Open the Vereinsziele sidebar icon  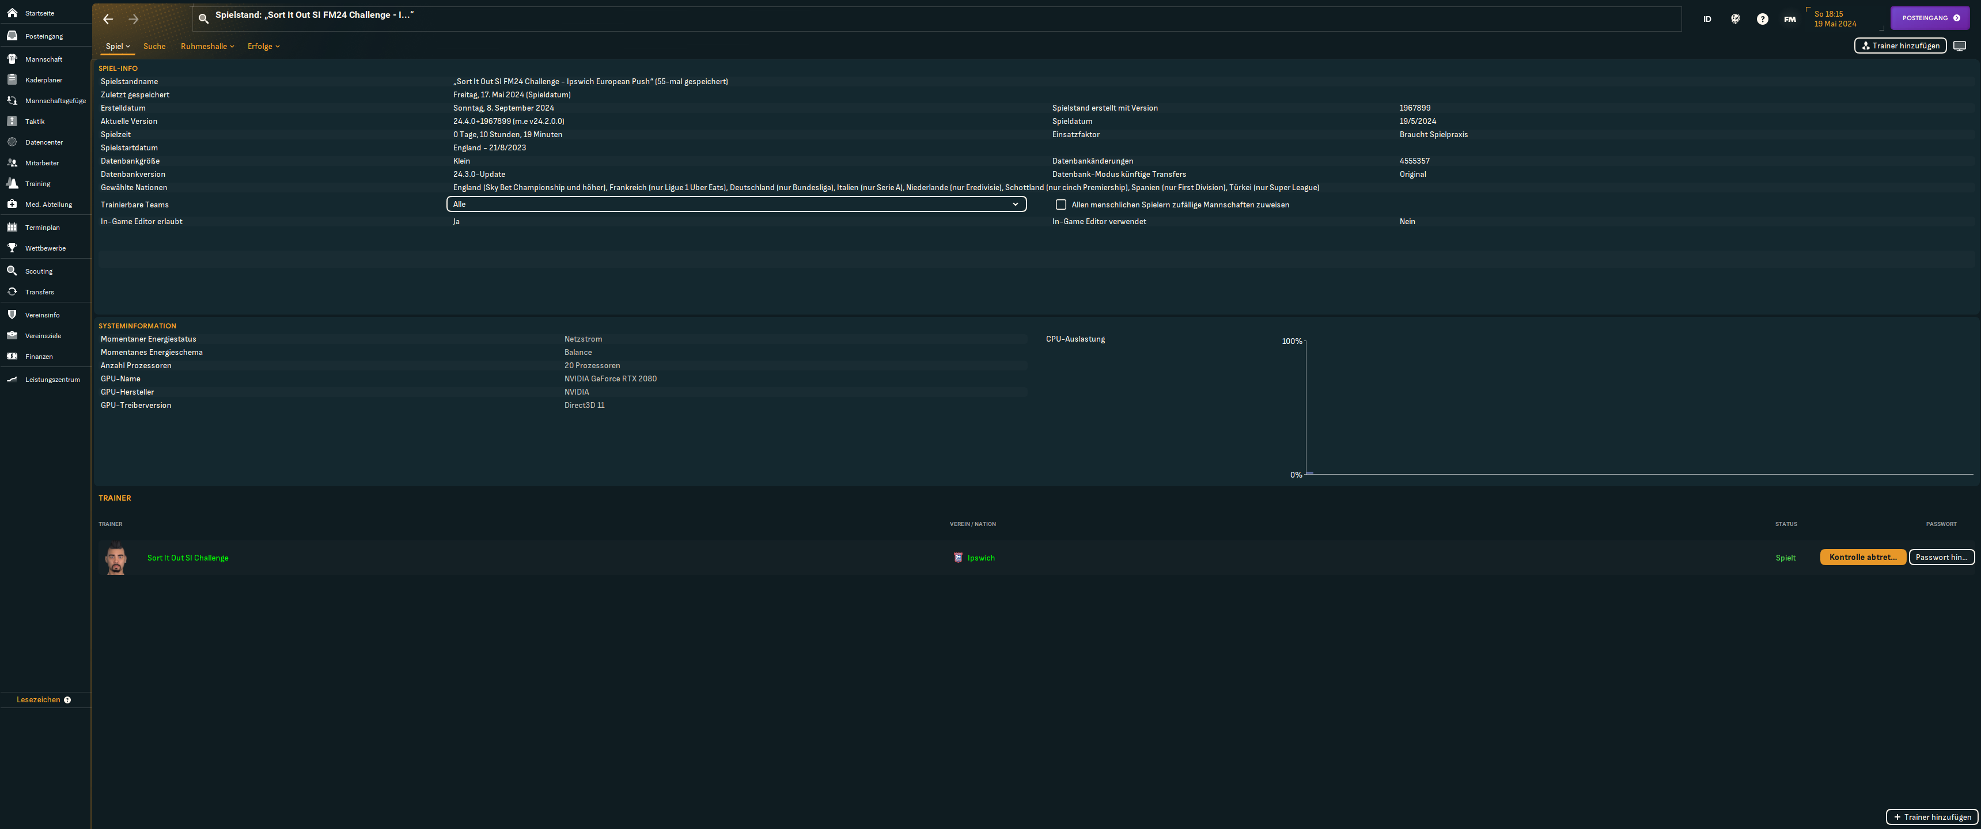click(x=12, y=336)
